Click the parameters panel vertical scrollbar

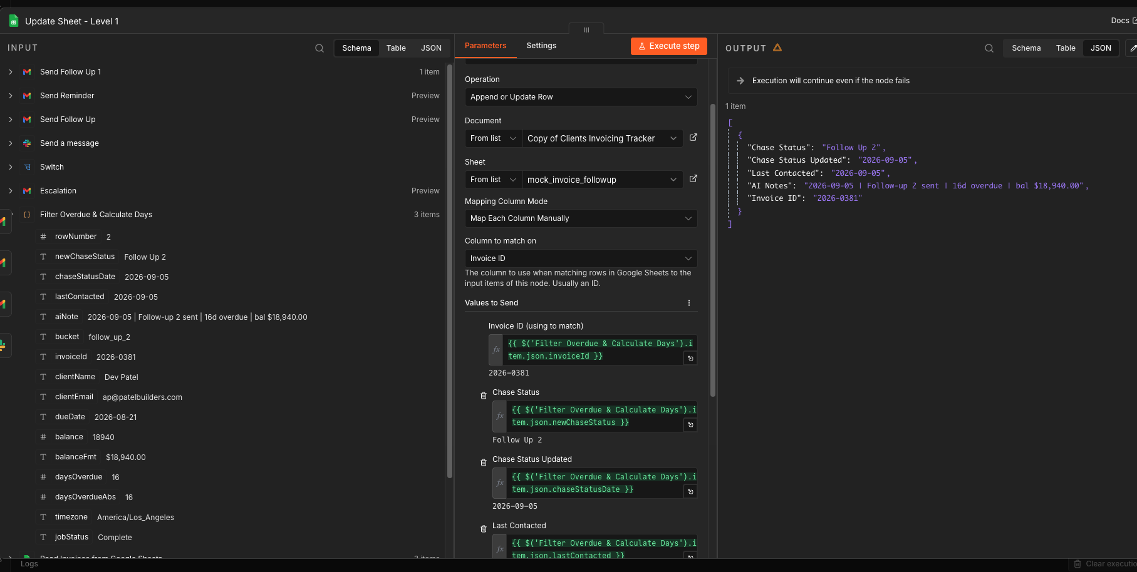pyautogui.click(x=712, y=250)
